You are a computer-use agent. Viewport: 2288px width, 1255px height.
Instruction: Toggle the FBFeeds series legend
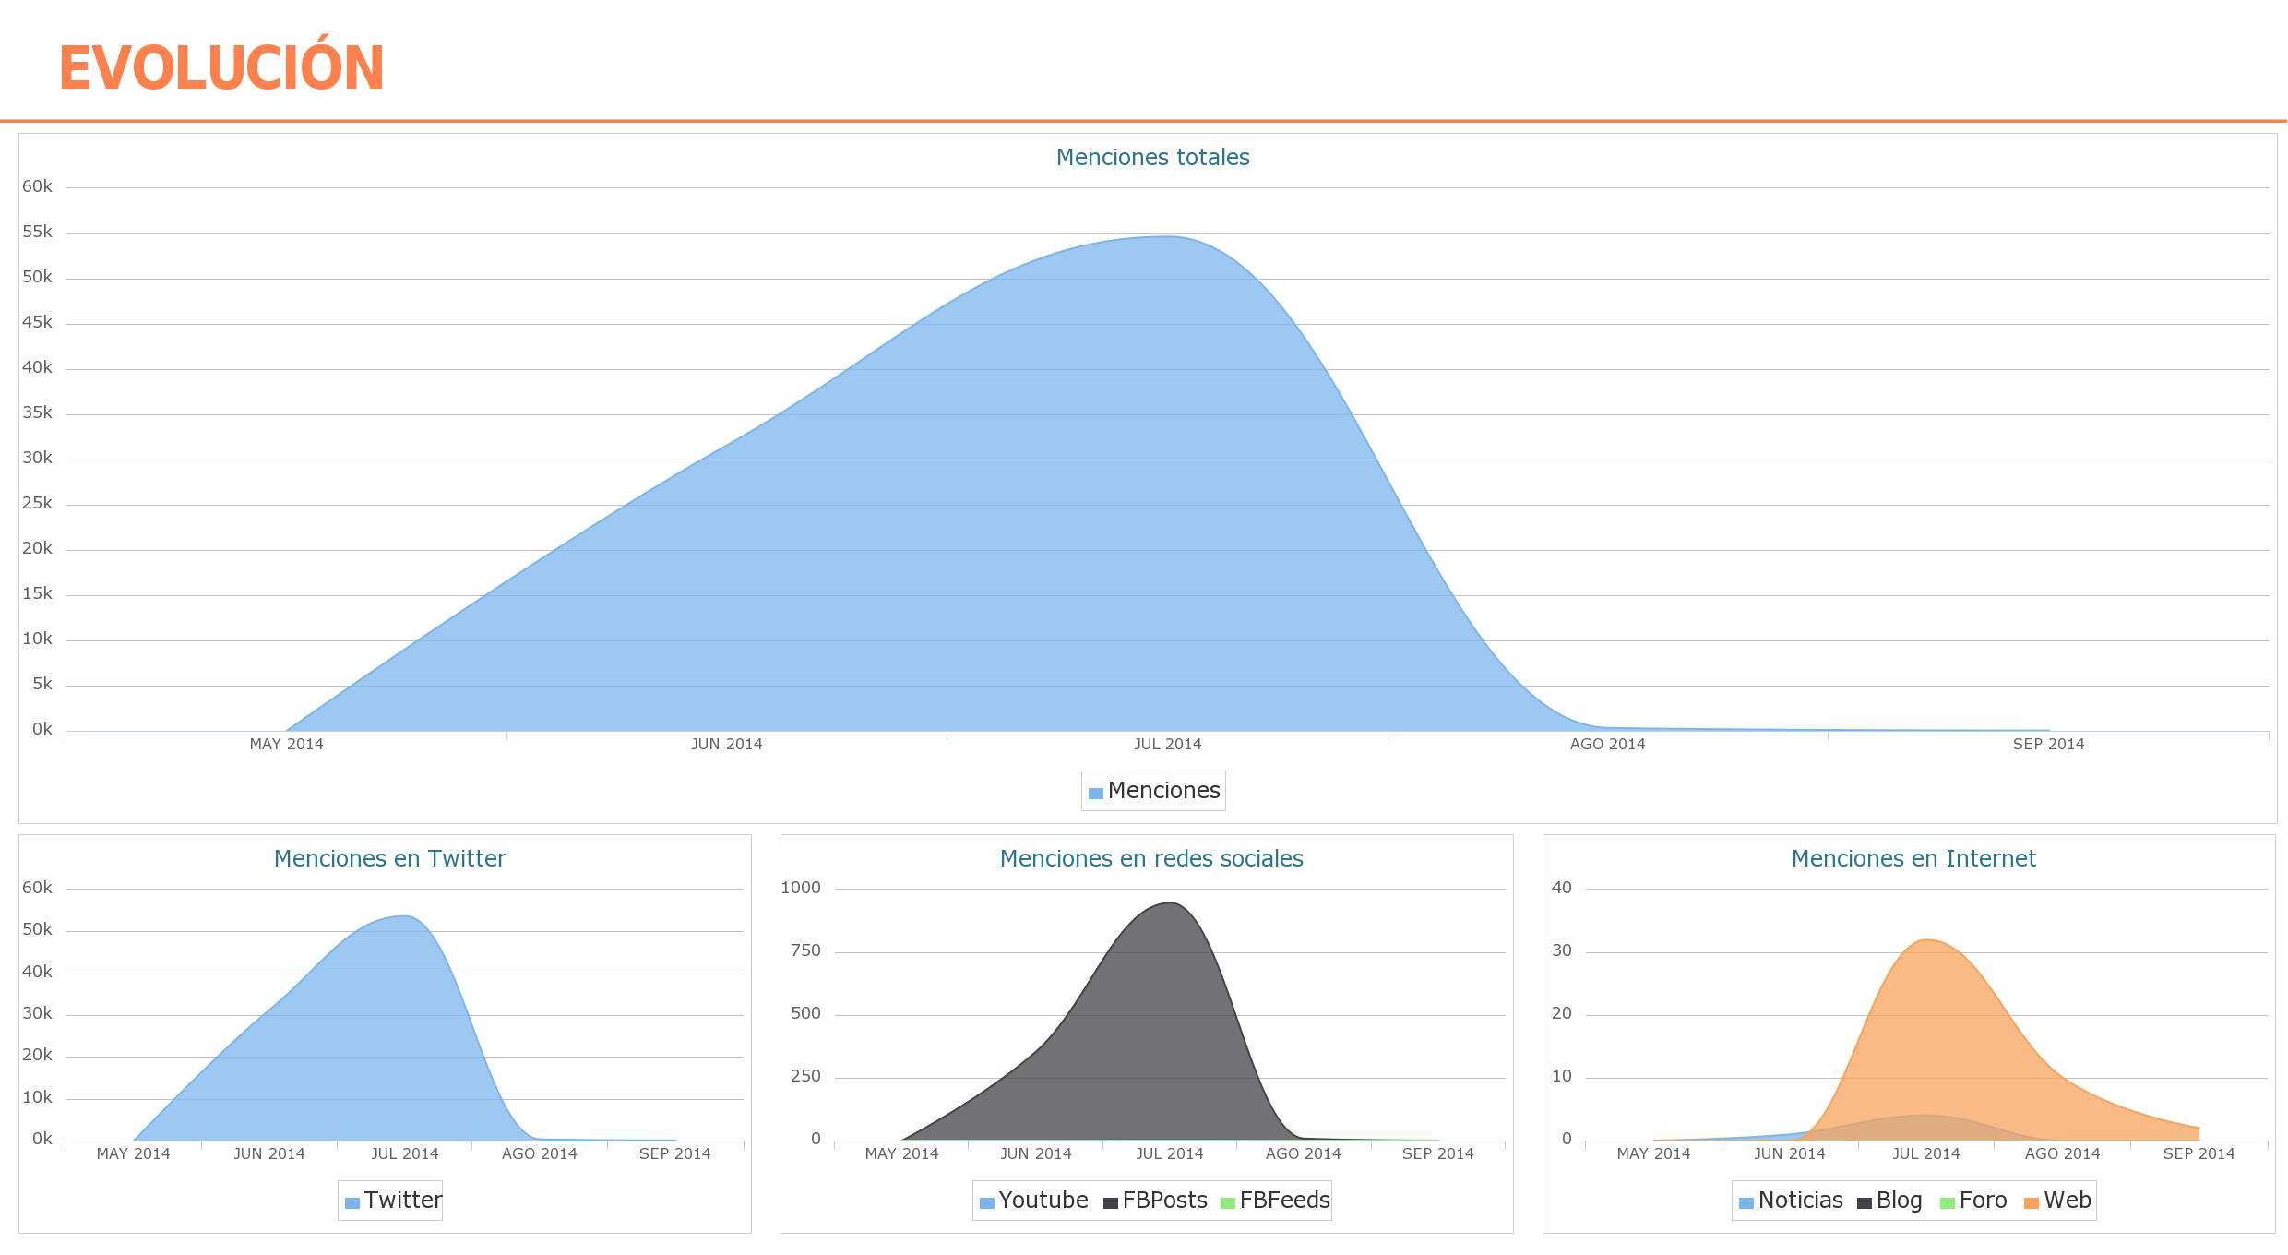[1275, 1201]
